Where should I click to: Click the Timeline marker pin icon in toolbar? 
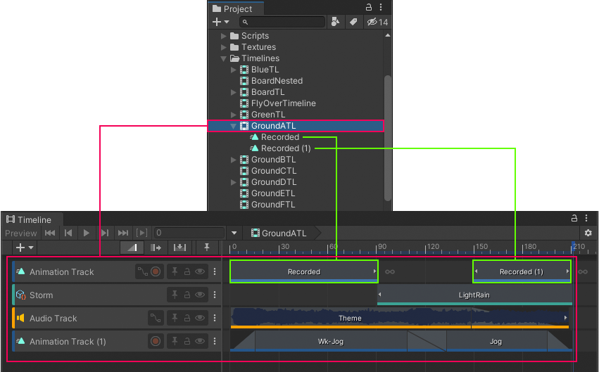pyautogui.click(x=206, y=248)
